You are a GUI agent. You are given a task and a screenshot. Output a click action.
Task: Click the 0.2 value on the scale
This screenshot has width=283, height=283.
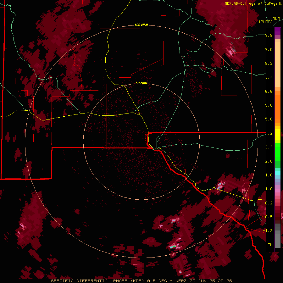269,203
